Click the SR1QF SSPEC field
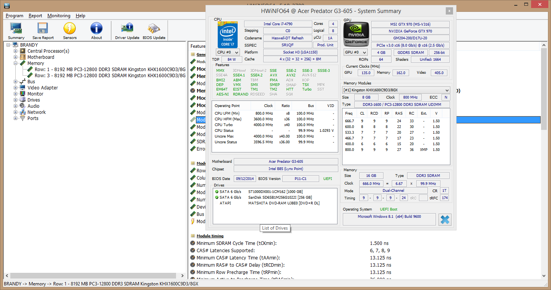This screenshot has width=551, height=290. click(x=287, y=45)
